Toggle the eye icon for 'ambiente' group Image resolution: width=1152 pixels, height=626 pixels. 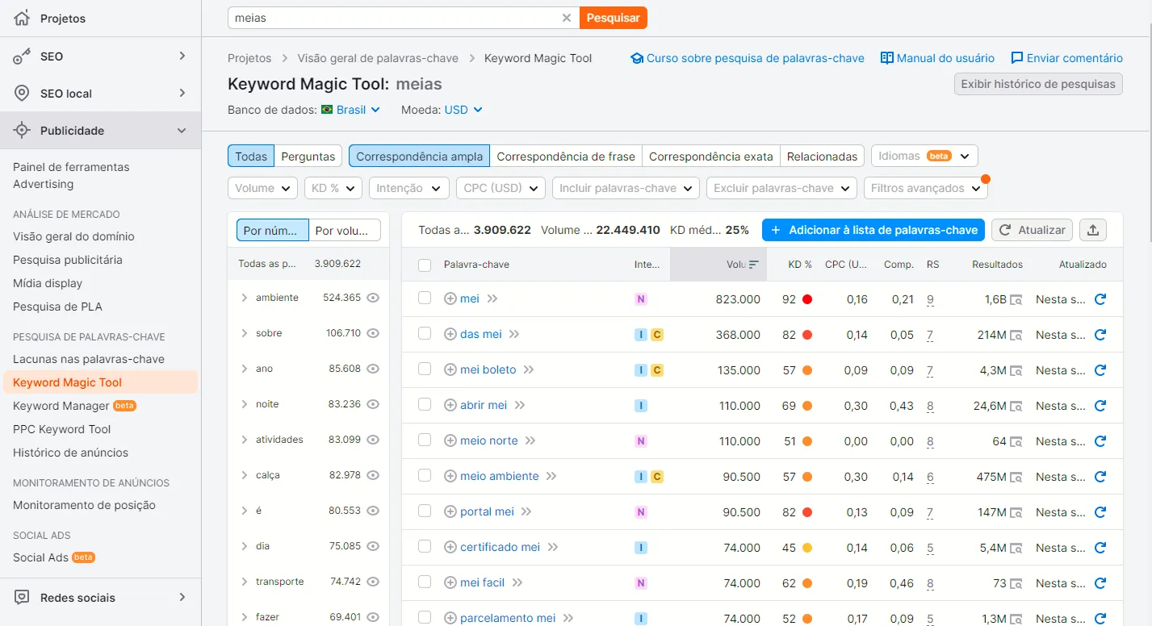[x=373, y=298]
